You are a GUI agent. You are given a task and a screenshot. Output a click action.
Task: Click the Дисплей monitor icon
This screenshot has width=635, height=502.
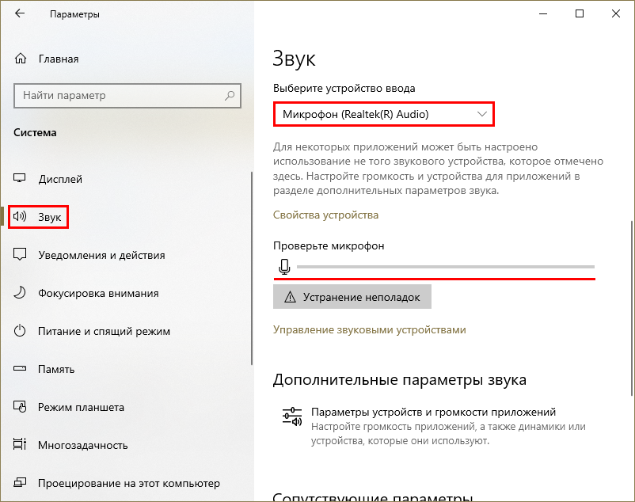click(21, 179)
